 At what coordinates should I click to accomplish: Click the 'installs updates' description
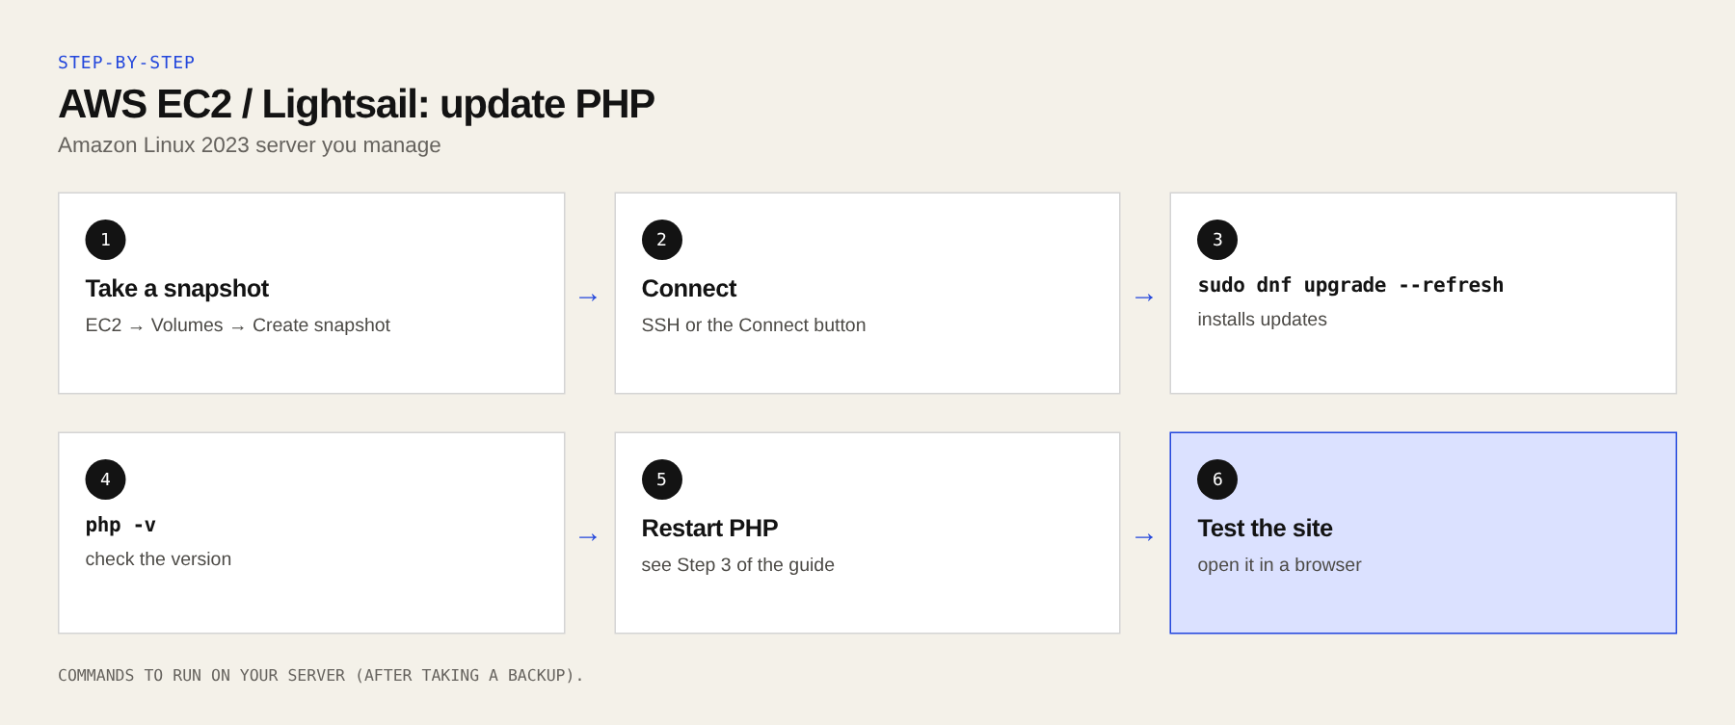[x=1262, y=320]
